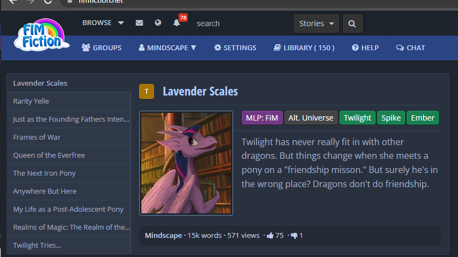Click the Twilight character tag
458x257 pixels.
[x=357, y=118]
